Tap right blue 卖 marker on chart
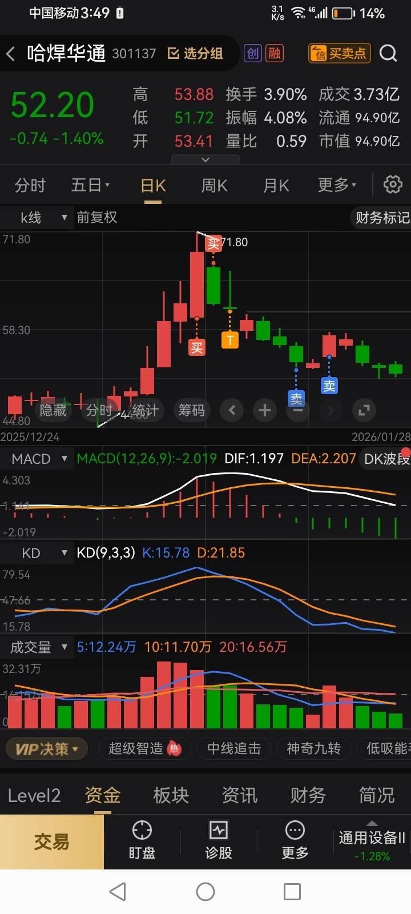 [x=329, y=386]
